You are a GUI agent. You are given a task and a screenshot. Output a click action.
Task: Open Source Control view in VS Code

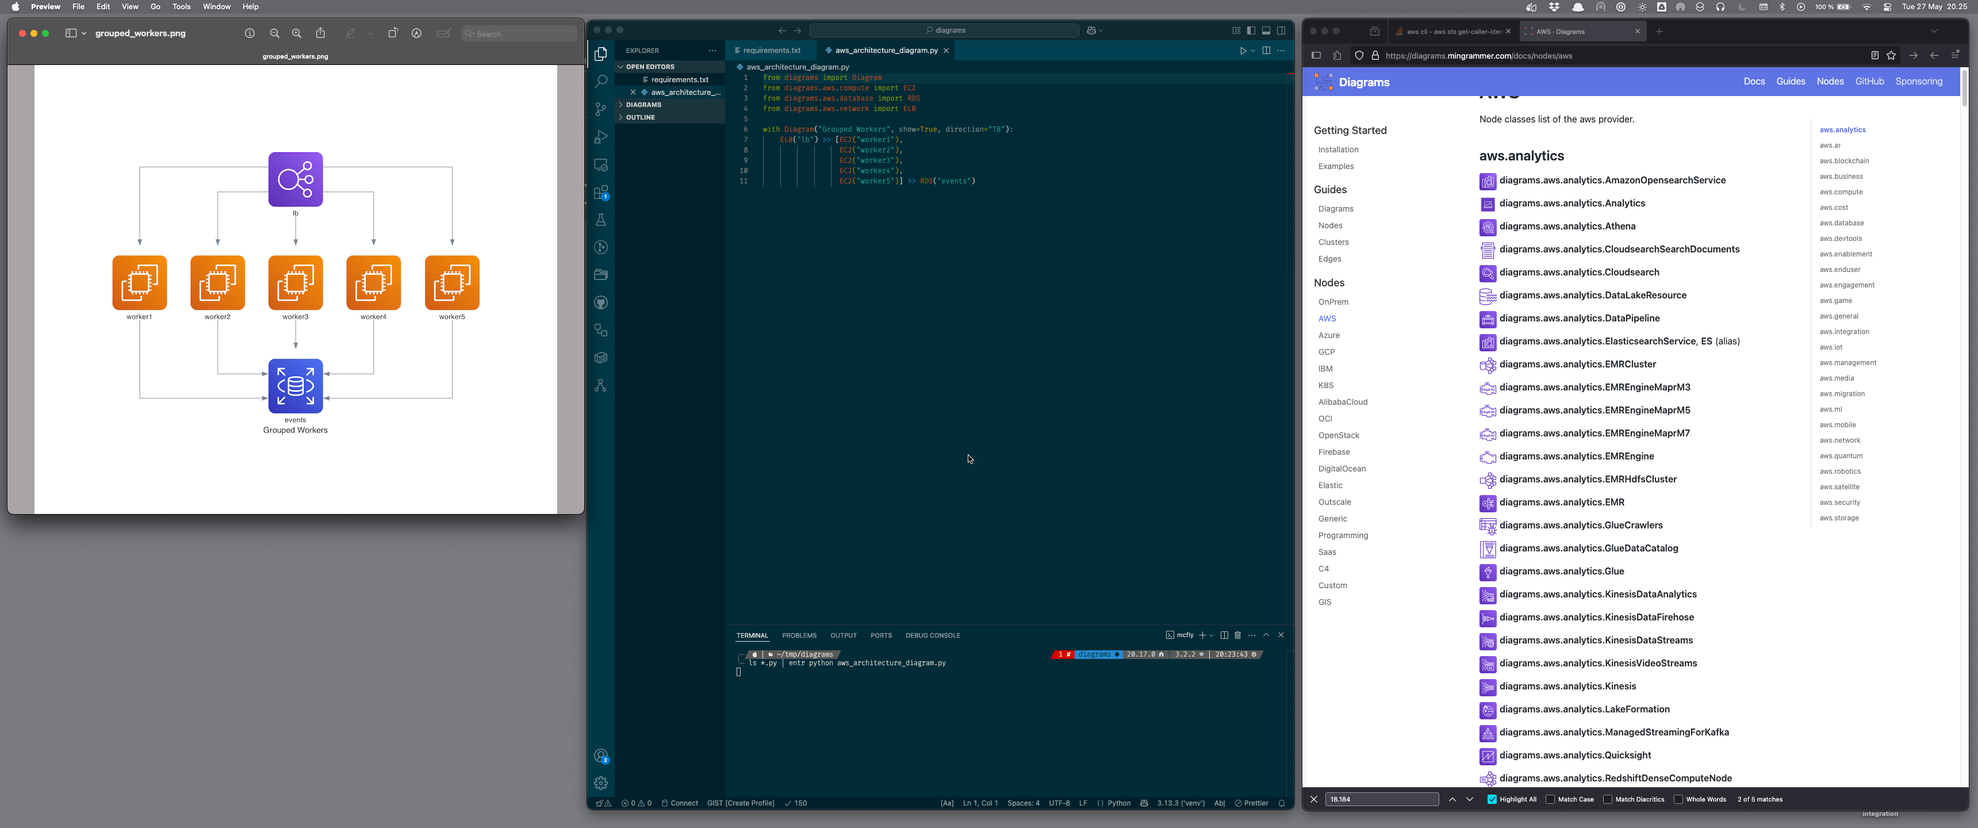coord(600,109)
